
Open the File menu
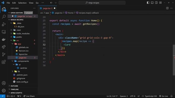8,3
